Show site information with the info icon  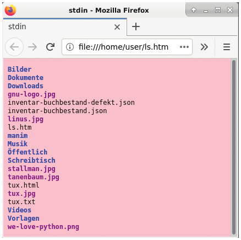[70, 47]
